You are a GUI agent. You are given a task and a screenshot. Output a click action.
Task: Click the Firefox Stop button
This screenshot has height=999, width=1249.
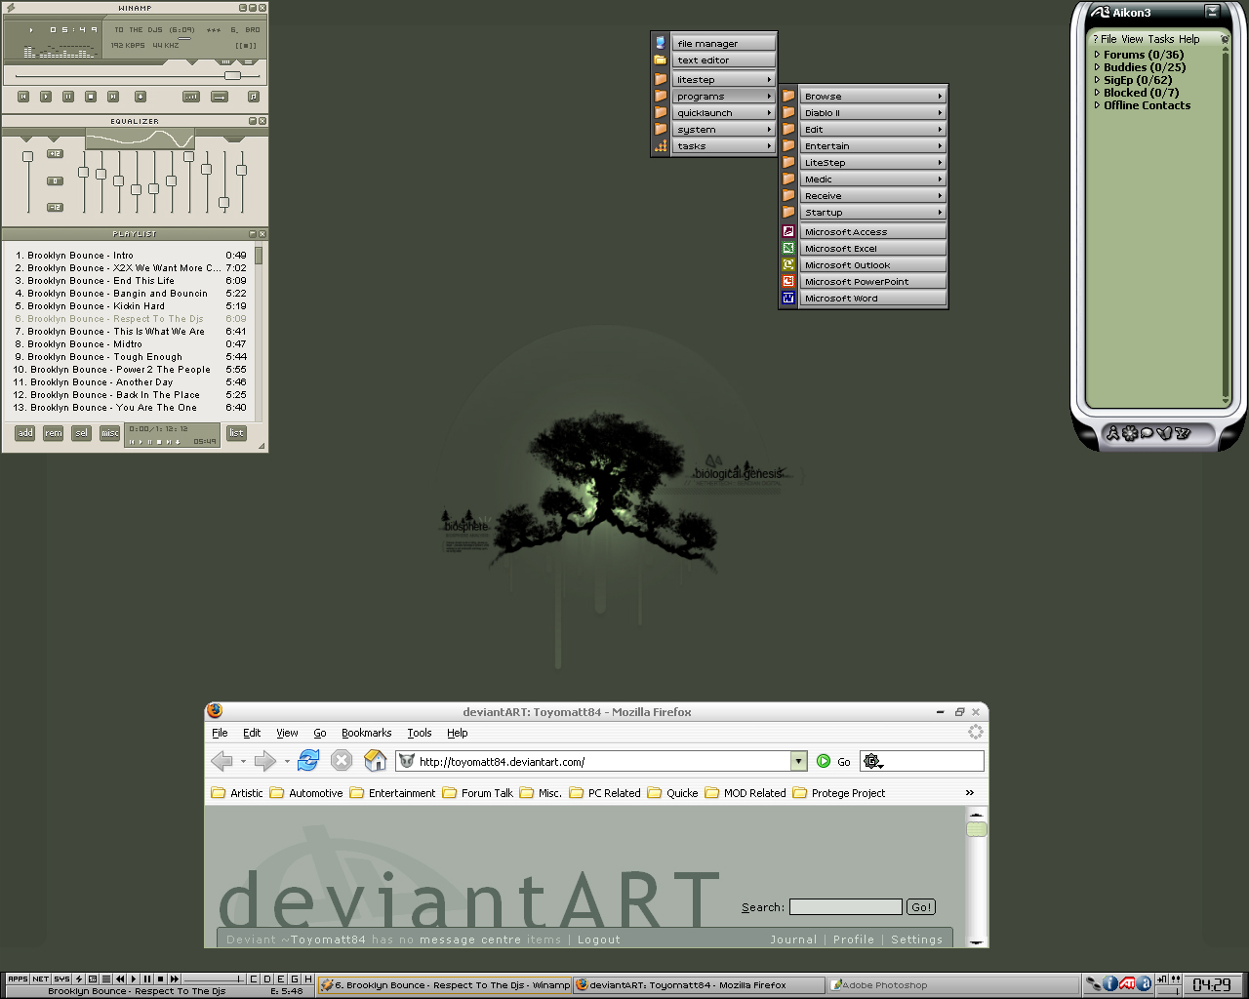(342, 760)
